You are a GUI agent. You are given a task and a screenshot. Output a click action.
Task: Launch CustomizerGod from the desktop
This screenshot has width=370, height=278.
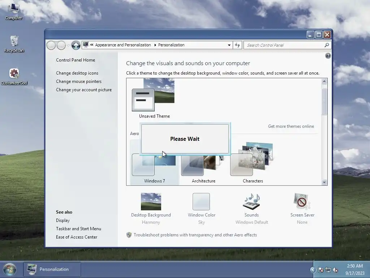(14, 77)
